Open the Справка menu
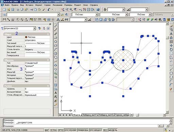 (x=94, y=5)
